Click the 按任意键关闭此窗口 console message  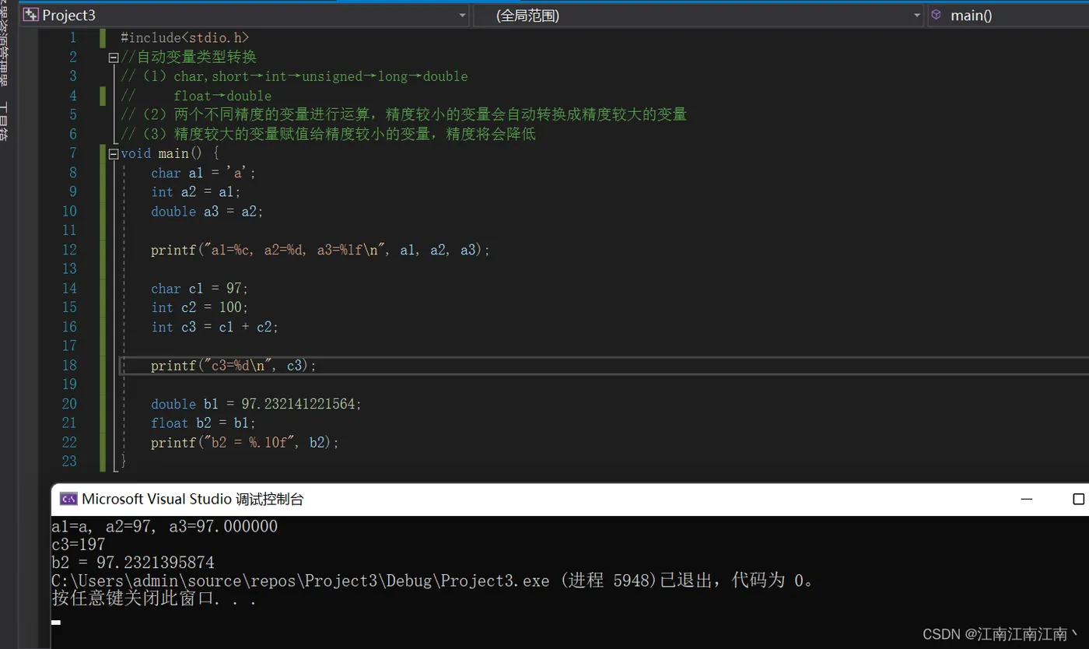click(154, 599)
